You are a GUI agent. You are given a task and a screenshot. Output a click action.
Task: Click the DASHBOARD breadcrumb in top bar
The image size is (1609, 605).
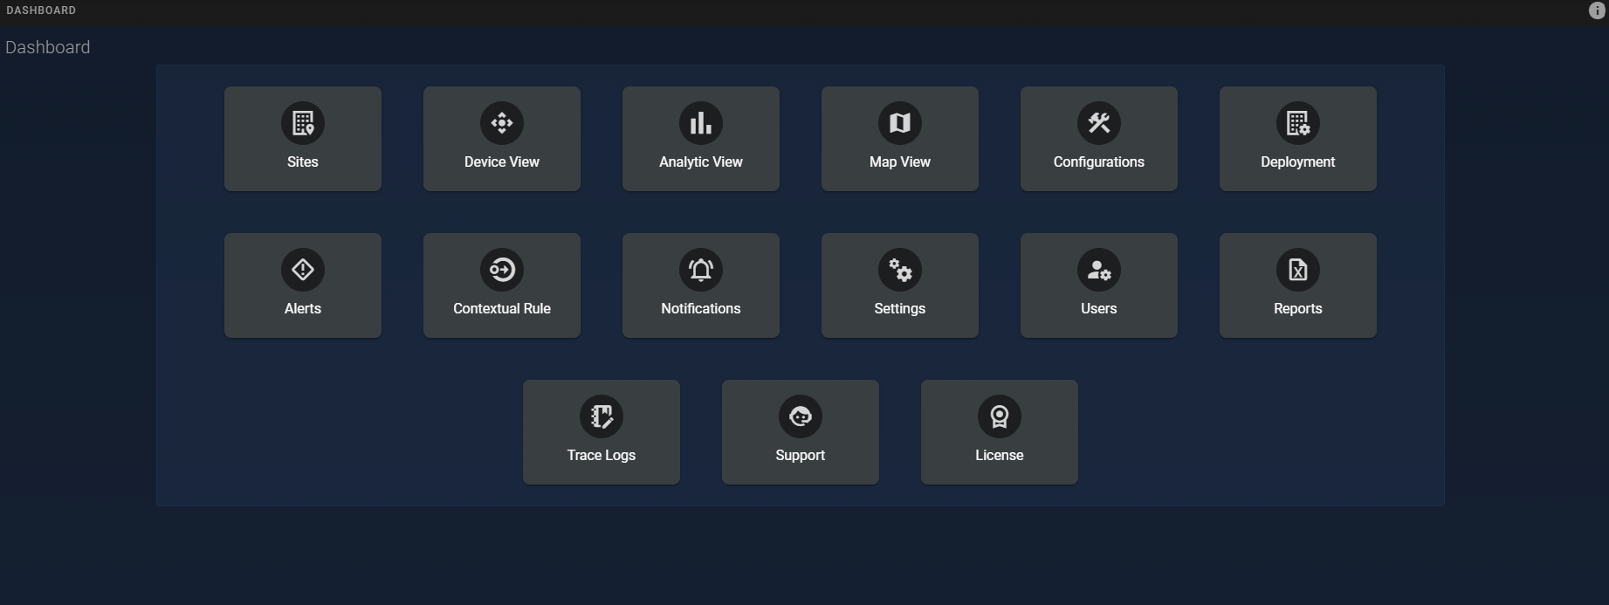click(41, 10)
